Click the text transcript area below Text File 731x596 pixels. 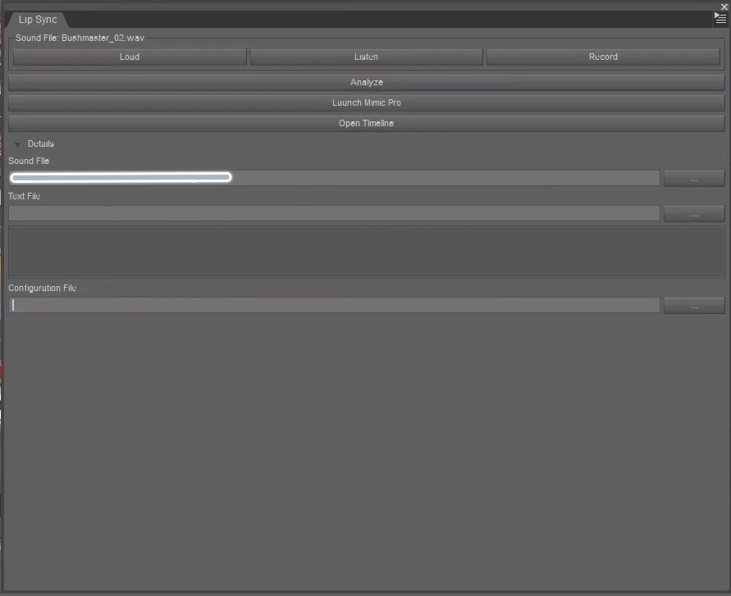point(366,251)
